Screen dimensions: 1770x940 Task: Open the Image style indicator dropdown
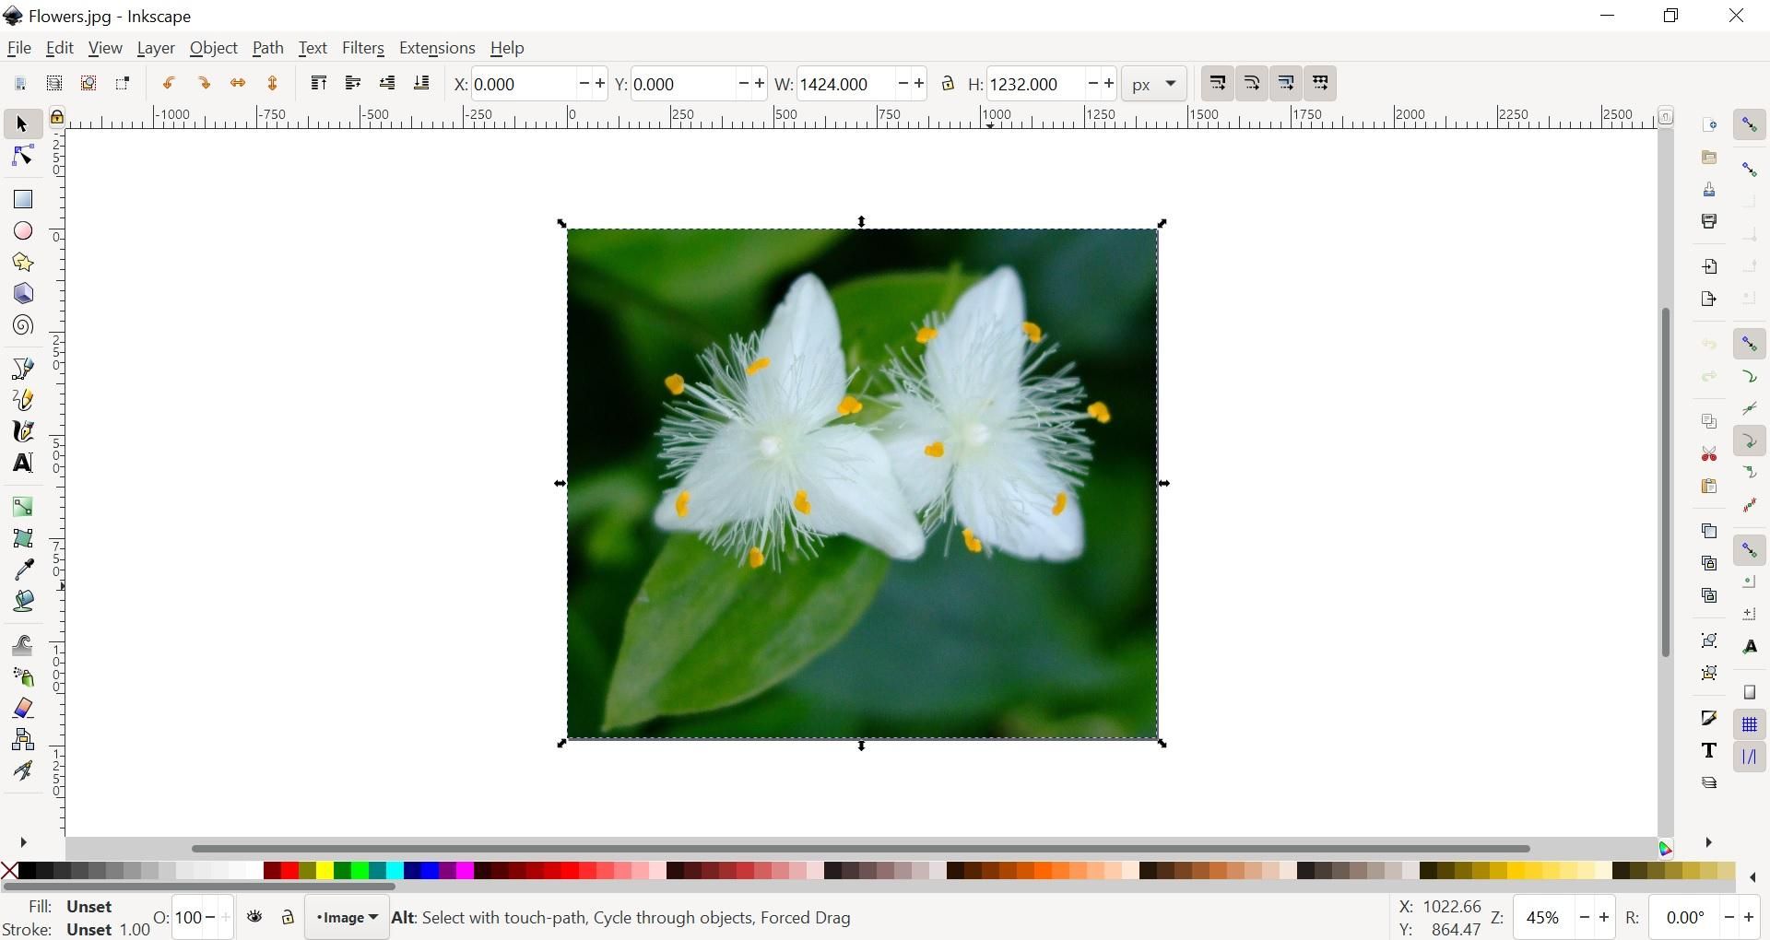click(346, 917)
